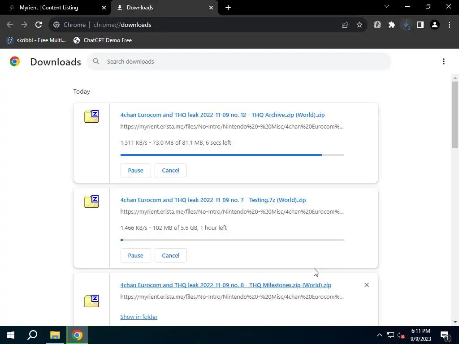Open the feather-shaped extension icon in the toolbar

tap(377, 25)
